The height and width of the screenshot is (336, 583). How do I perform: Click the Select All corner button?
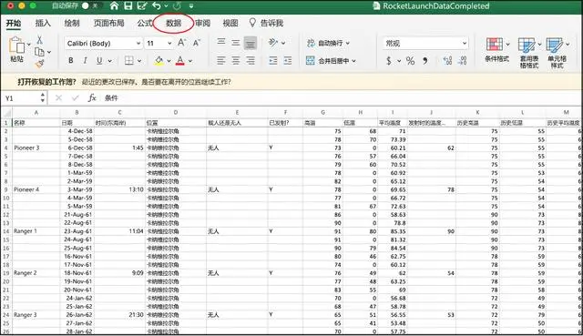6,112
